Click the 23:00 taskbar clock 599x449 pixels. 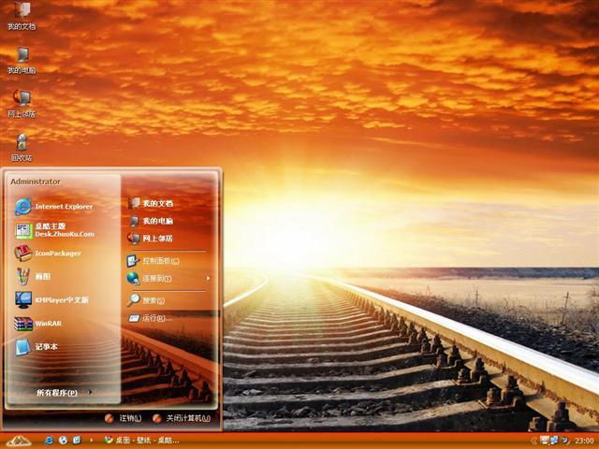pos(584,441)
